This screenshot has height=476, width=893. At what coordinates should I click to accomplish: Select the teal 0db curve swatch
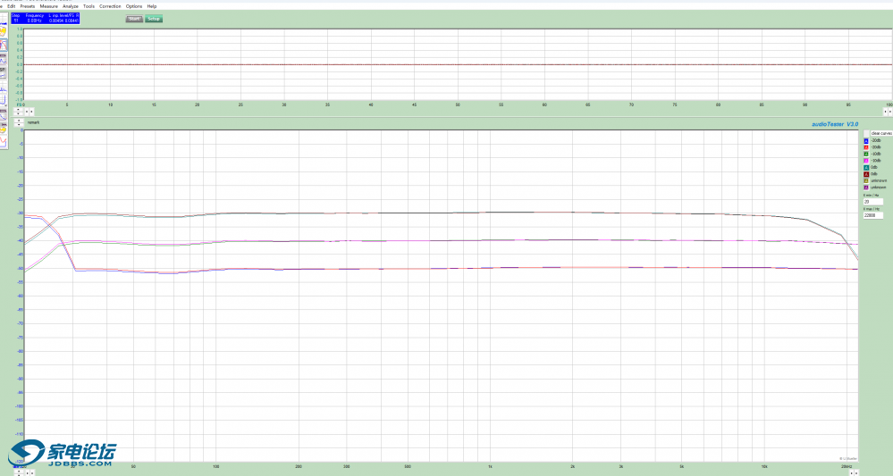click(x=866, y=168)
